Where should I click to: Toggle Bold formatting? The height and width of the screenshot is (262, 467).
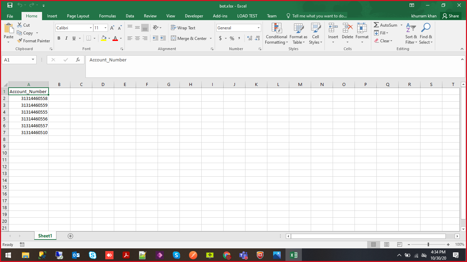click(59, 39)
